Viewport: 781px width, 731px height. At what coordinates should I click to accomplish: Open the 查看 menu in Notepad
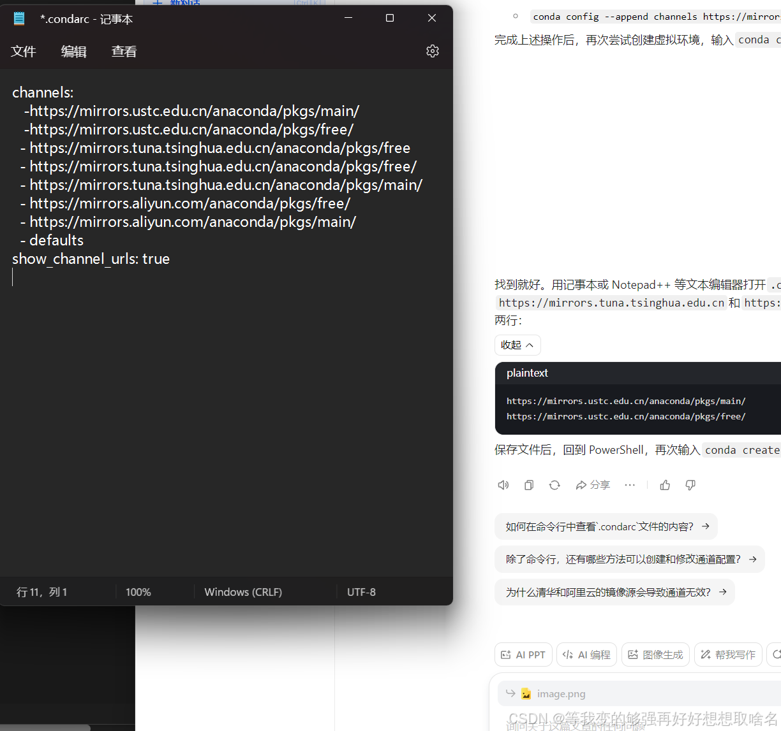coord(124,51)
